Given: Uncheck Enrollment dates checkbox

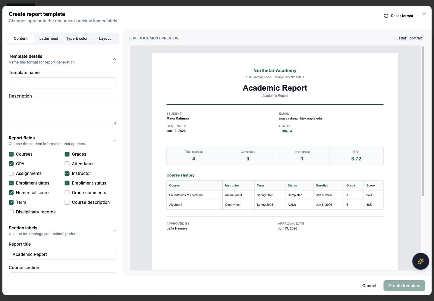Looking at the screenshot, I should click(11, 183).
